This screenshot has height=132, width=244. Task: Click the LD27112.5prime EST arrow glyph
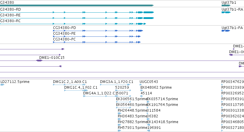point(2,85)
